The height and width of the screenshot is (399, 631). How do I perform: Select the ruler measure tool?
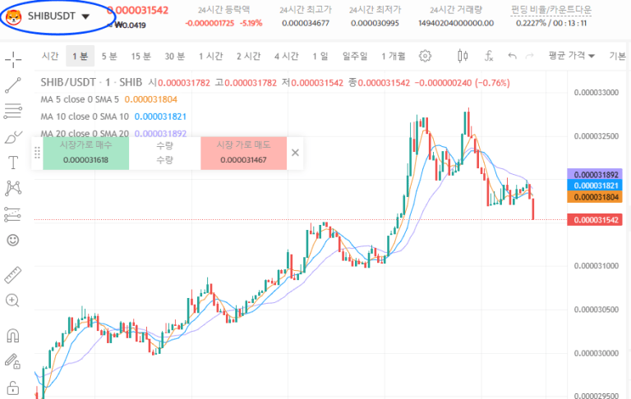pyautogui.click(x=13, y=275)
